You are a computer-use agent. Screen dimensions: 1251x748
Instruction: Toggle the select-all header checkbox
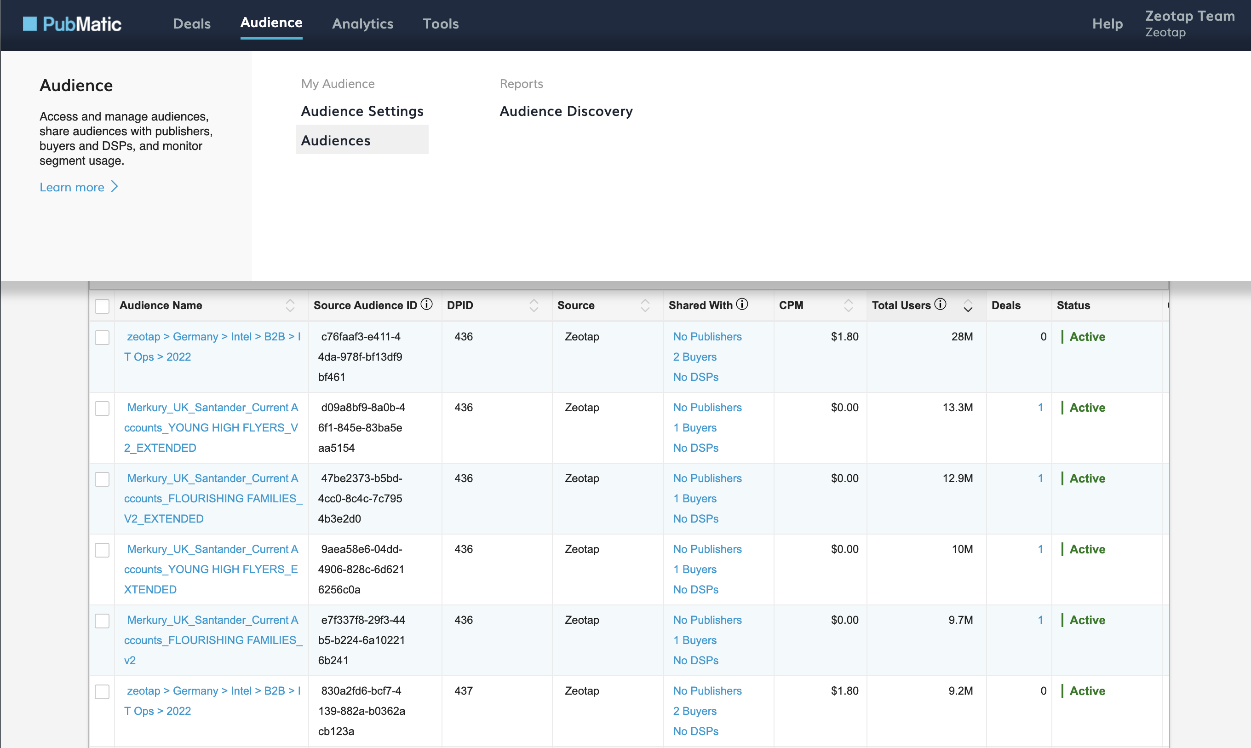(102, 306)
